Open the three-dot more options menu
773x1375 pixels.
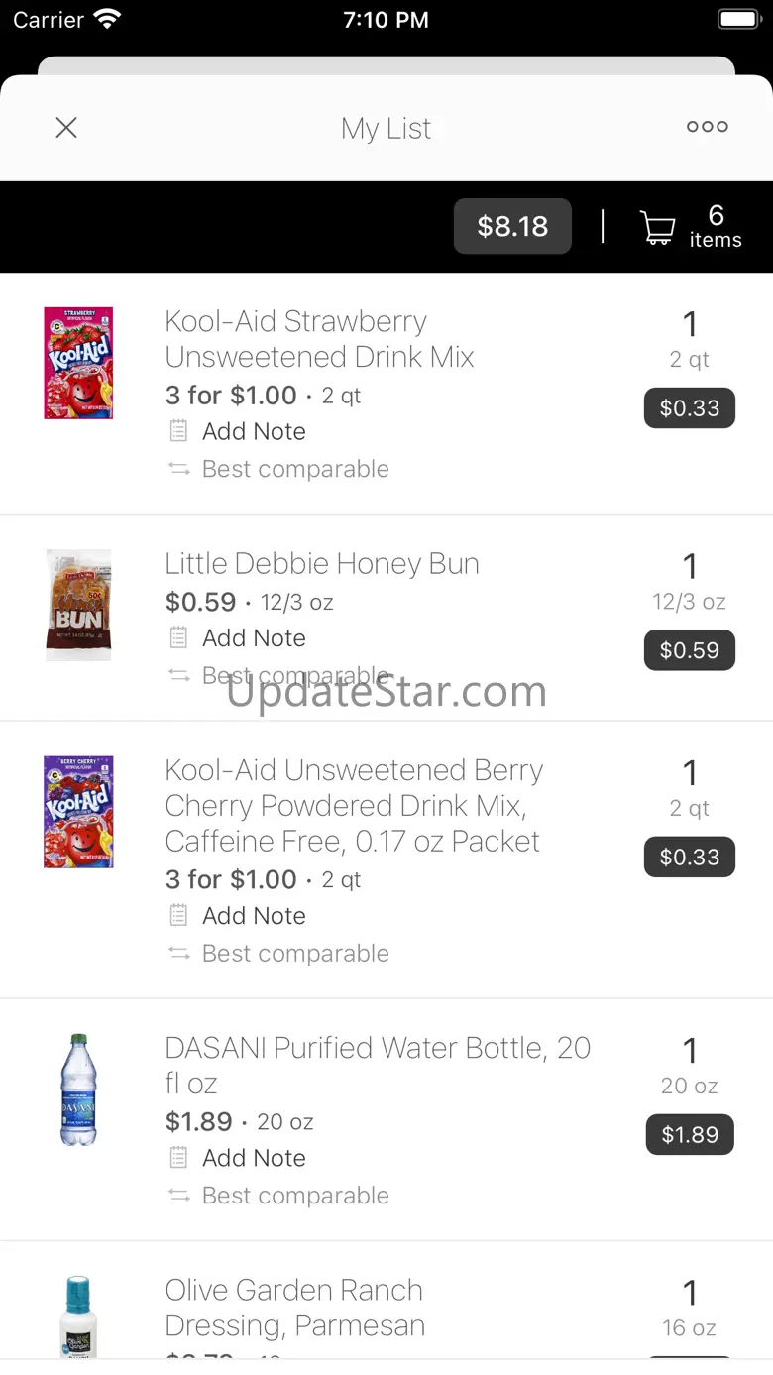pos(708,127)
